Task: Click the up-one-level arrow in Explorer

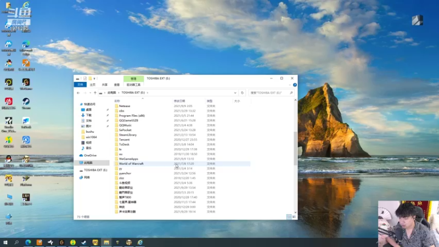Action: point(95,93)
